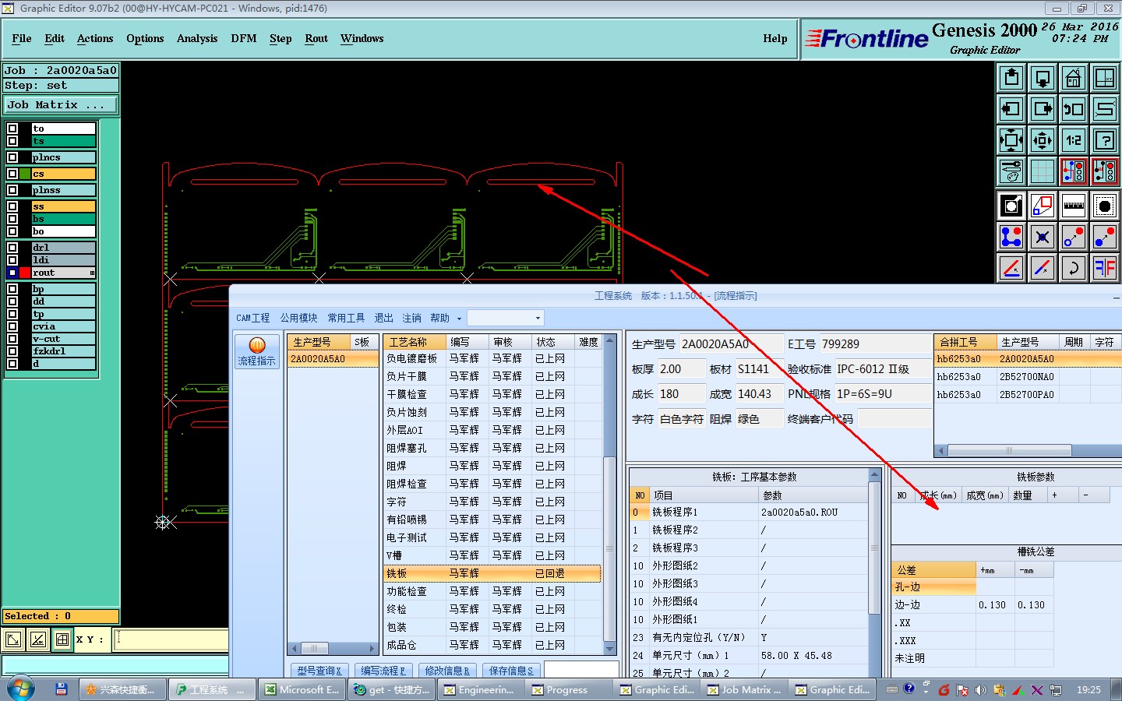
Task: Click the red color swatch of rout layer
Action: click(x=26, y=273)
